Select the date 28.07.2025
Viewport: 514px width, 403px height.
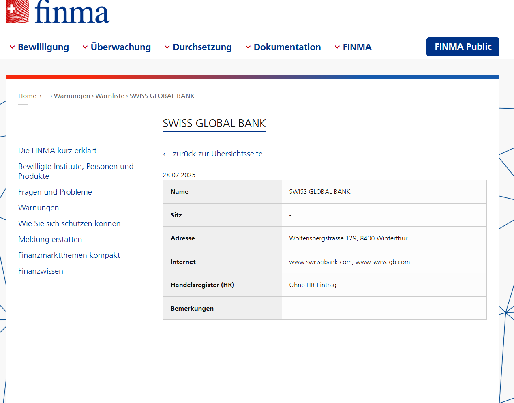click(179, 175)
